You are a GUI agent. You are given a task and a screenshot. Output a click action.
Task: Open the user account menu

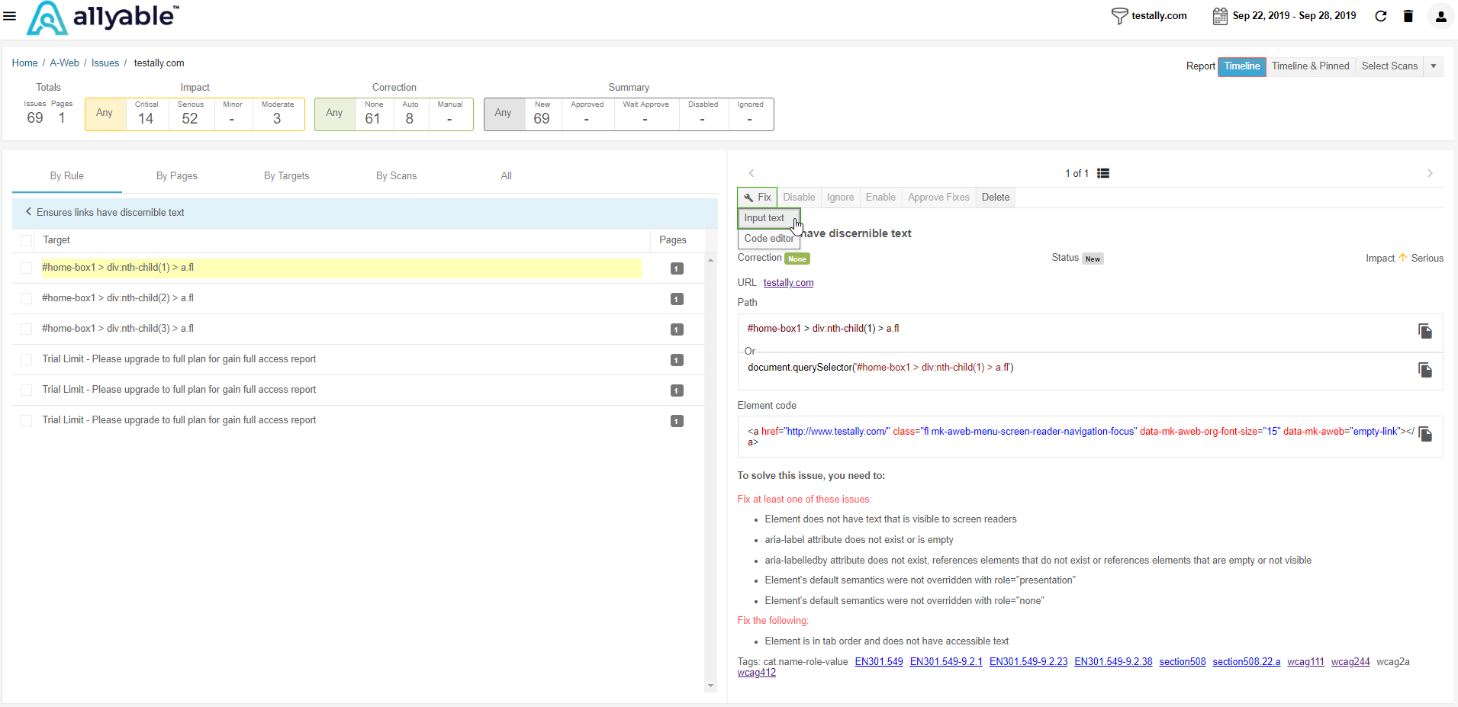tap(1440, 16)
